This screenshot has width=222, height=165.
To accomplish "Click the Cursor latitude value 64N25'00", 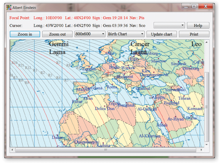I will point(82,26).
